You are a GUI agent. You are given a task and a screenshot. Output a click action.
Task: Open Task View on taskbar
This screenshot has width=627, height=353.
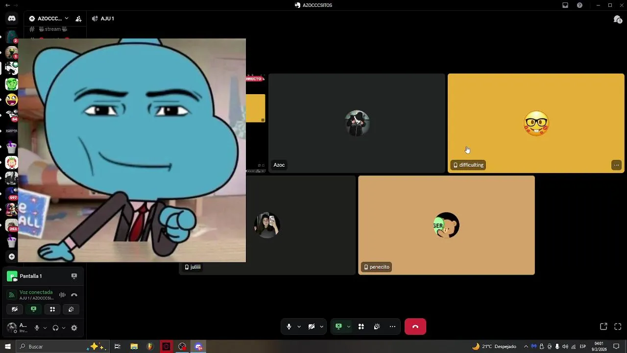pyautogui.click(x=118, y=347)
